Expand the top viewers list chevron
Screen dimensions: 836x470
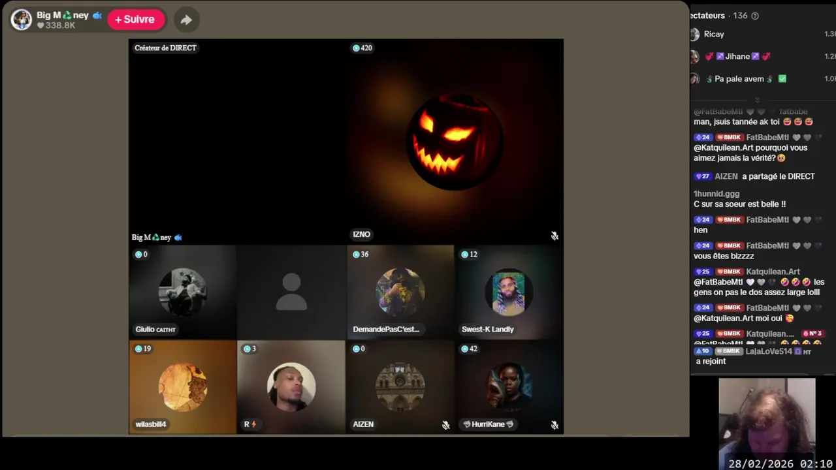757,100
